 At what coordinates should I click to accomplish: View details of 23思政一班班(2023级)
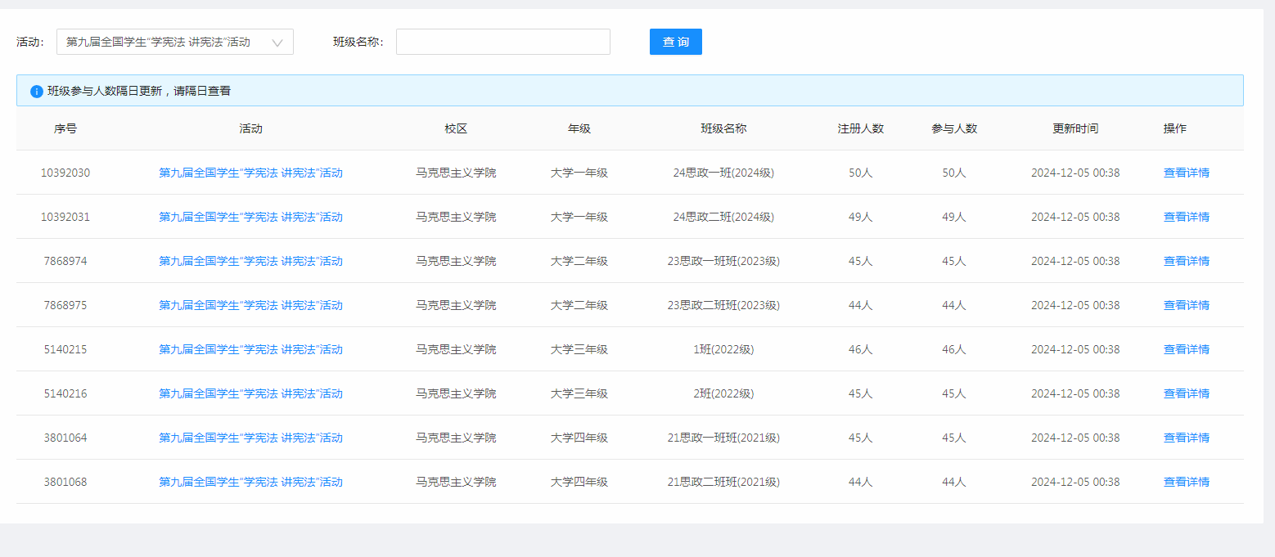point(1186,261)
